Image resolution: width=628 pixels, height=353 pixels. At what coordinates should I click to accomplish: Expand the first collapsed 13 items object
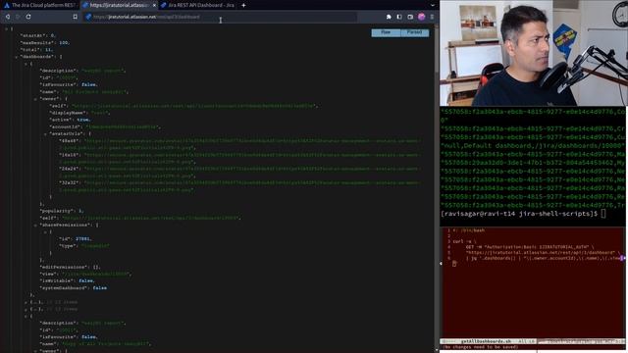pos(26,302)
